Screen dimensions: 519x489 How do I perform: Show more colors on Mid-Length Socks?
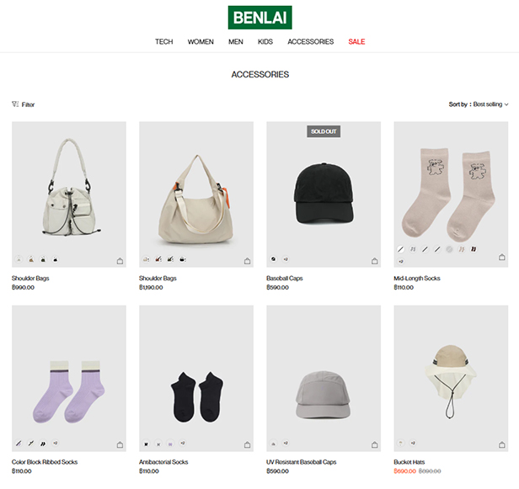(x=401, y=262)
